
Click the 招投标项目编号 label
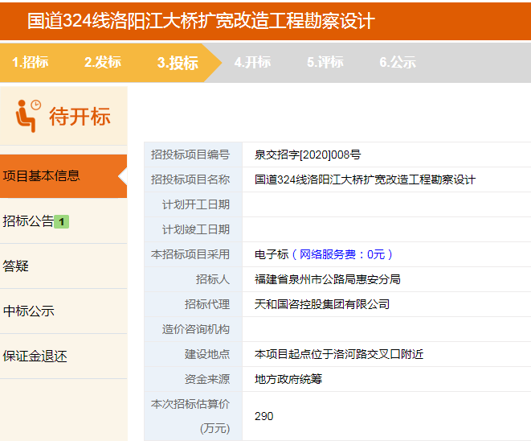tap(190, 155)
